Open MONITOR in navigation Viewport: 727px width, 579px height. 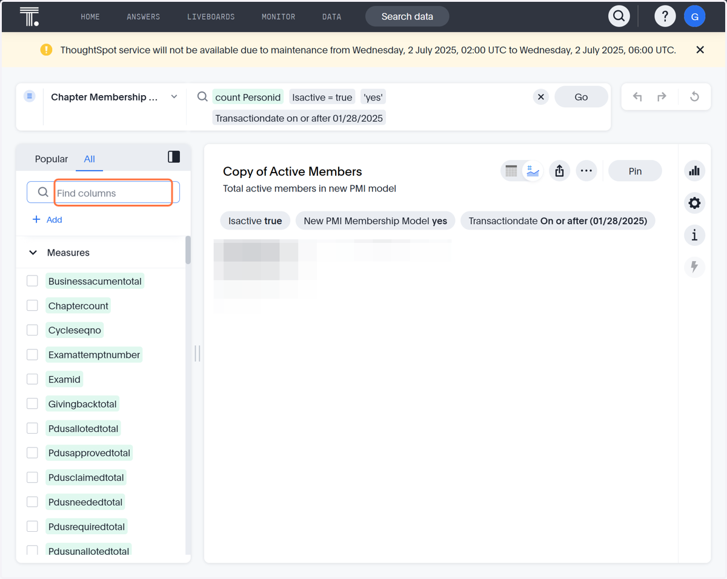(x=279, y=16)
